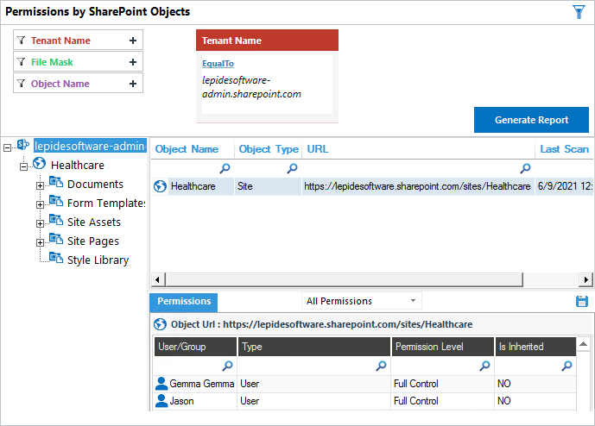Sort by Last Scan column header
The height and width of the screenshot is (426, 595).
(x=564, y=149)
